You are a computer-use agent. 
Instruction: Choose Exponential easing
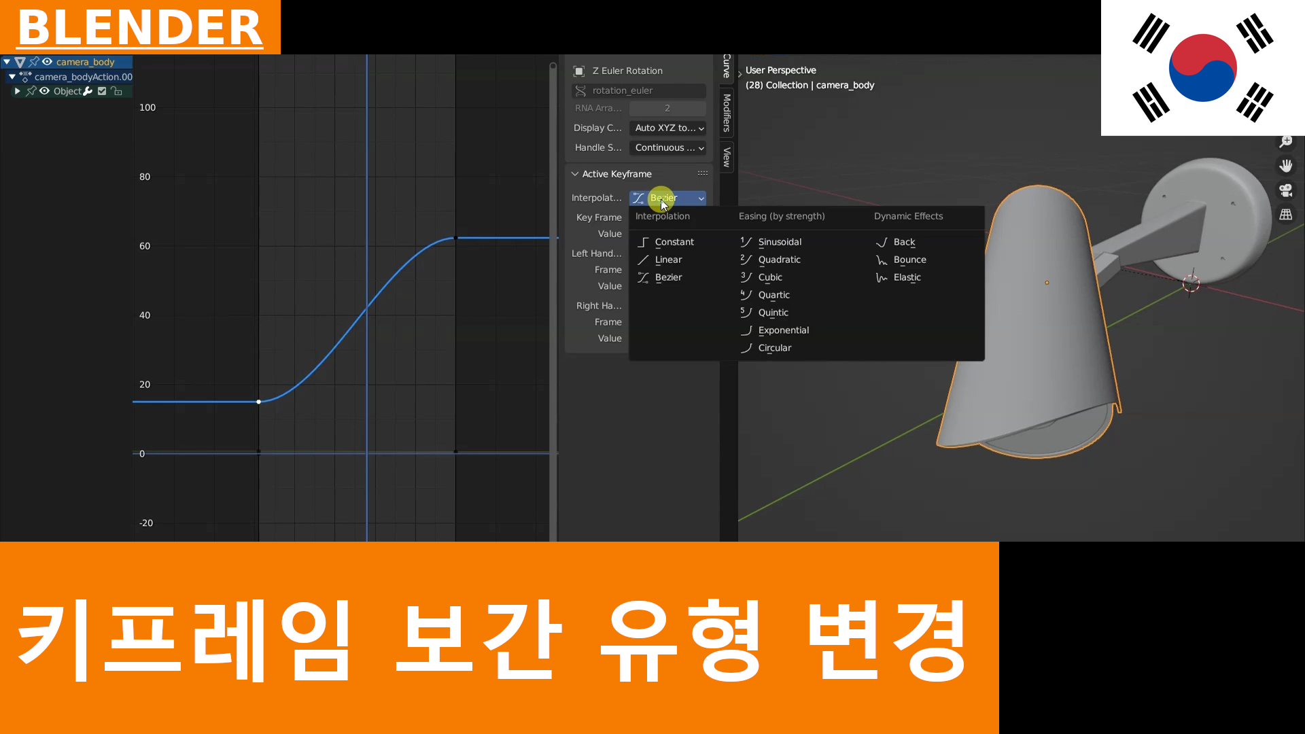click(775, 330)
